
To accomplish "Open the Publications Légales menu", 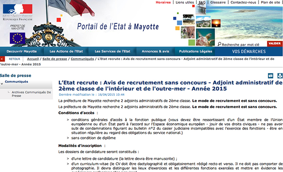I will click(195, 51).
